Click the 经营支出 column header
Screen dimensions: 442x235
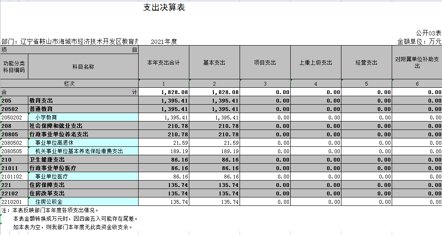(x=366, y=62)
